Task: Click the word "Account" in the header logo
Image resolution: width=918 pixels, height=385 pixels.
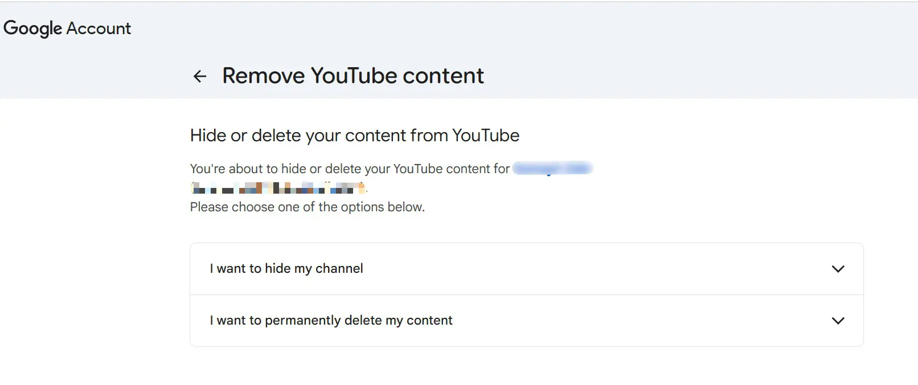Action: (x=99, y=28)
